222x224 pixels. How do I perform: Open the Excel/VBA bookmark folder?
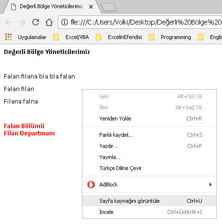71,37
